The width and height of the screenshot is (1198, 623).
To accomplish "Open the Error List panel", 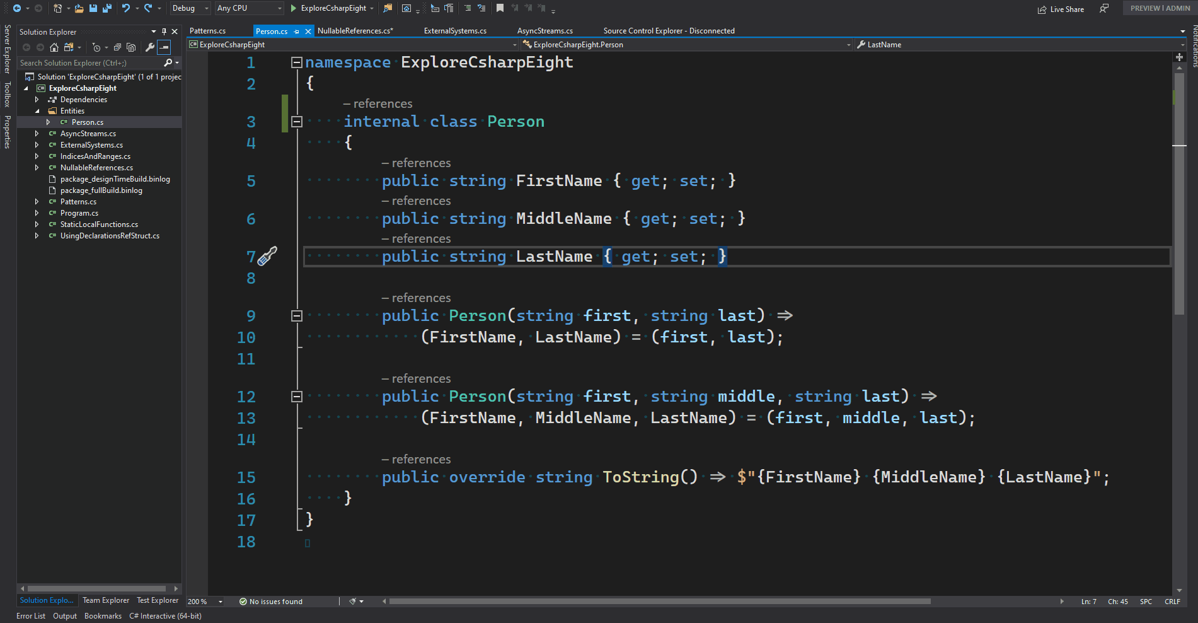I will tap(30, 615).
